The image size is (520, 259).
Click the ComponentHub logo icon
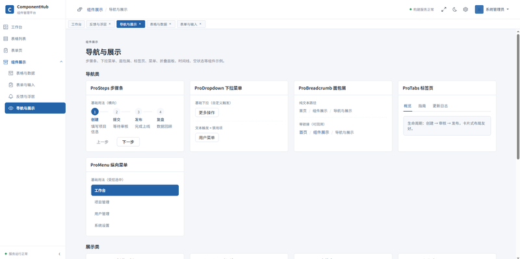point(10,9)
